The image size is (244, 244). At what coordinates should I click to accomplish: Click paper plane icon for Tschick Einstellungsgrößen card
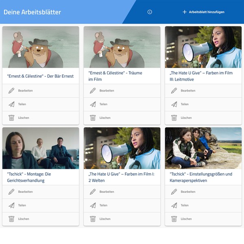click(174, 205)
